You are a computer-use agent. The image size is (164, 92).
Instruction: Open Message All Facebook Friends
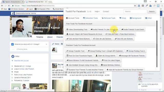132,56
